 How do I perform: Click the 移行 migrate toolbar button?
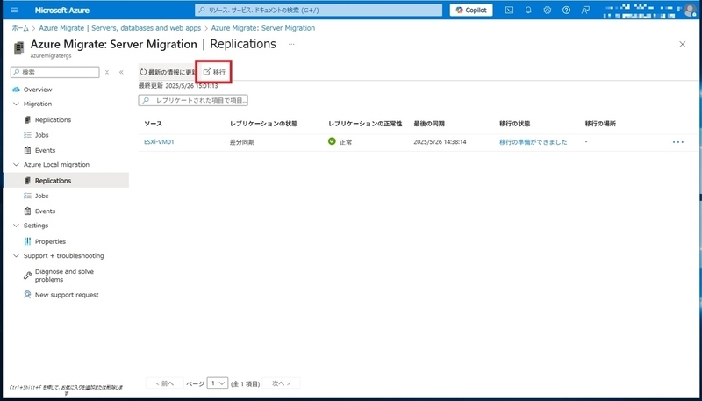click(x=214, y=72)
